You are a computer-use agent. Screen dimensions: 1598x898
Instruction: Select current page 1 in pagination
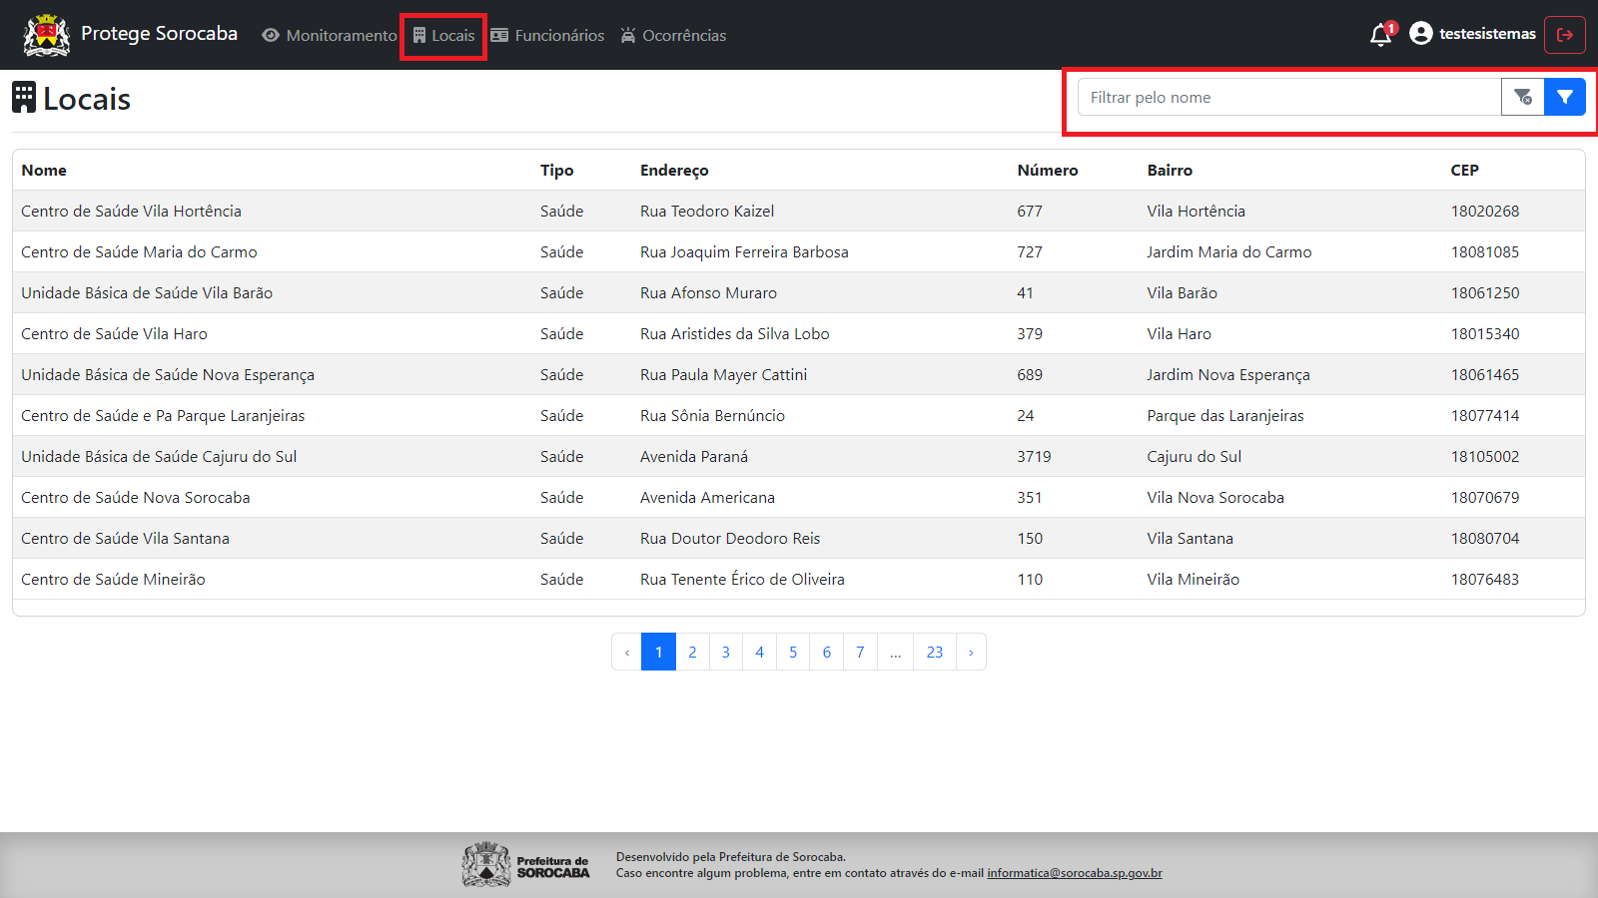pyautogui.click(x=658, y=652)
